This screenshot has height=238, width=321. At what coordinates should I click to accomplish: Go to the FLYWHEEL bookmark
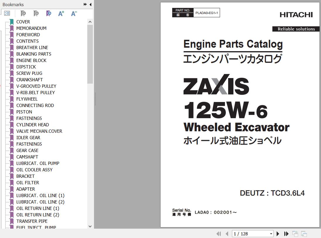click(27, 99)
